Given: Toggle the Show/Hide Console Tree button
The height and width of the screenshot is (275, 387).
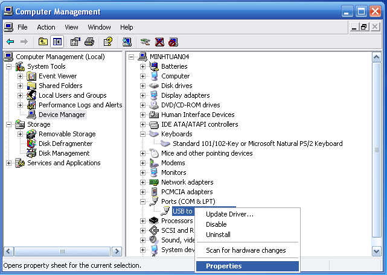Looking at the screenshot, I should (57, 42).
